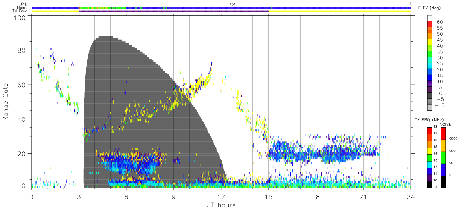Click the blue NOISE segment between 100 and 10
The width and height of the screenshot is (462, 213).
(443, 170)
